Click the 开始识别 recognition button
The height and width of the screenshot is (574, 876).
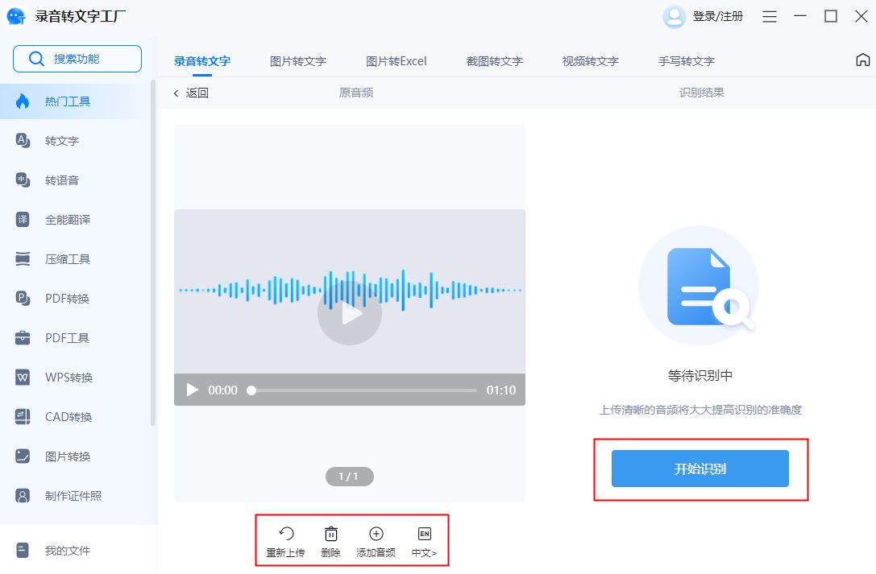click(x=700, y=468)
